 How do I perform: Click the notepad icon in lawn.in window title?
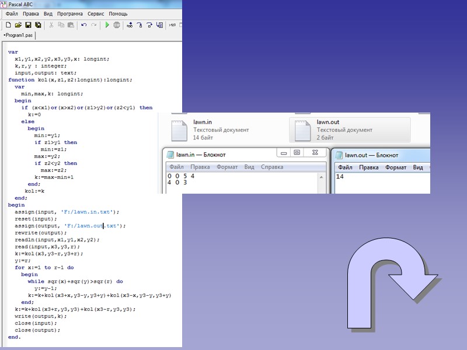click(170, 155)
